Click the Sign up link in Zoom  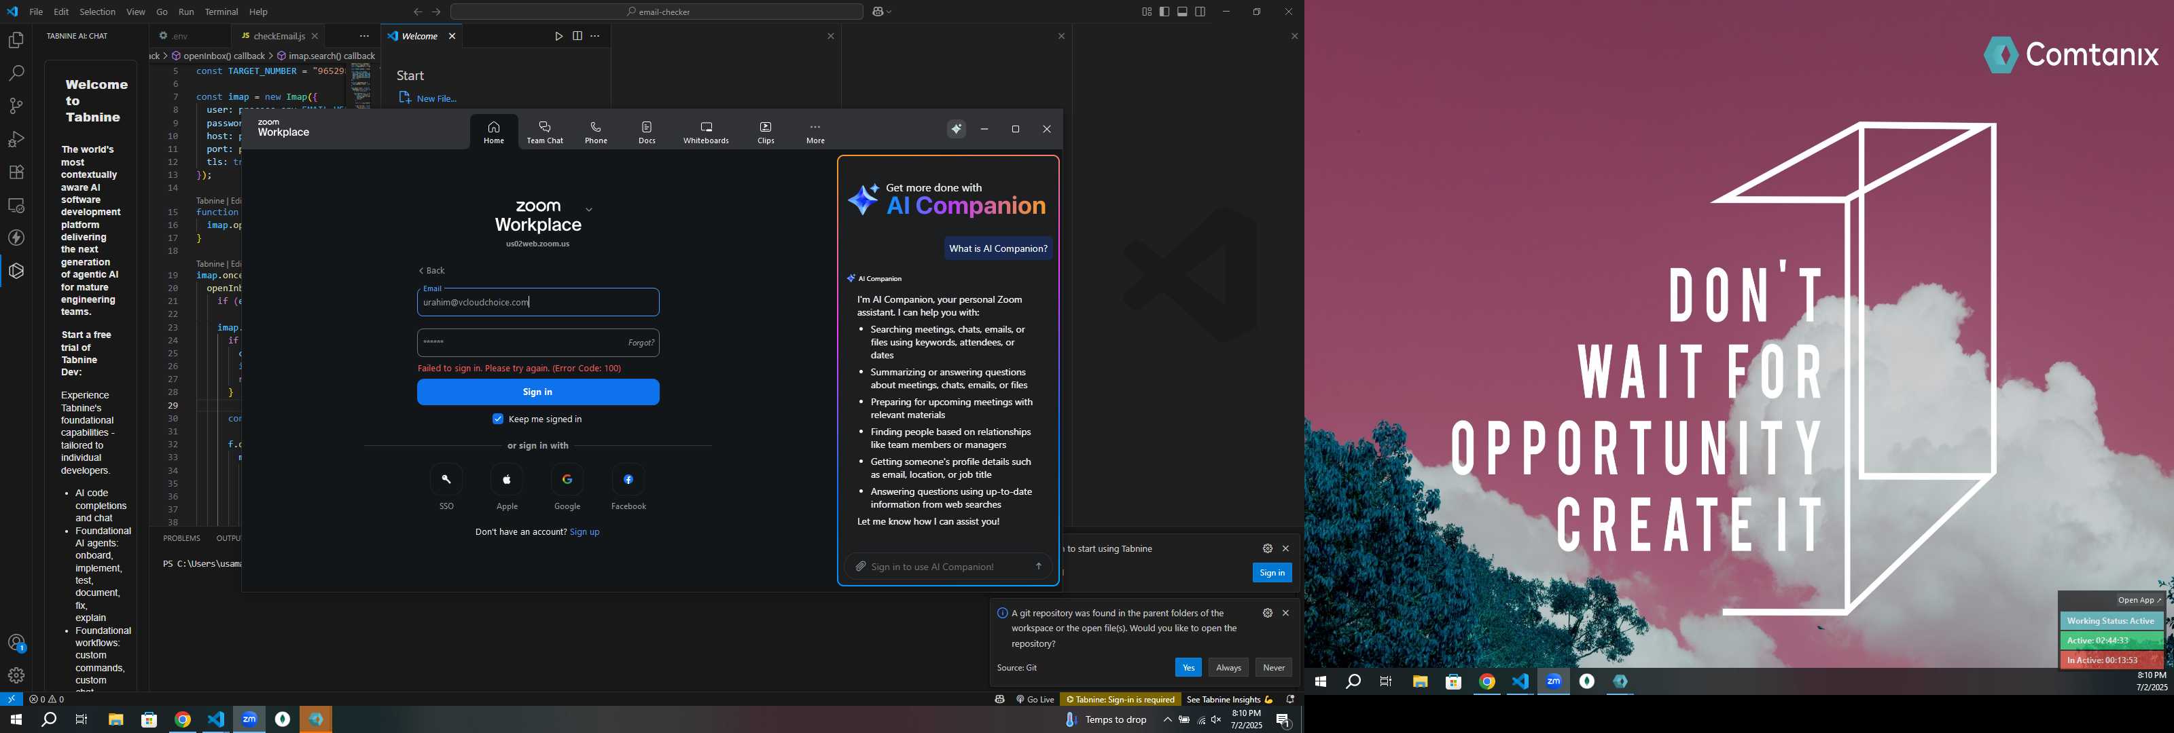[x=585, y=532]
